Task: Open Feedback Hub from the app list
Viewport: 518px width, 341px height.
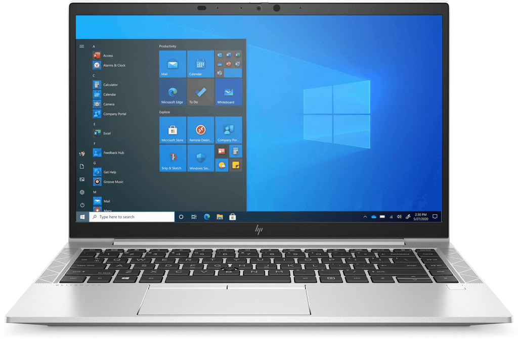Action: (x=109, y=153)
